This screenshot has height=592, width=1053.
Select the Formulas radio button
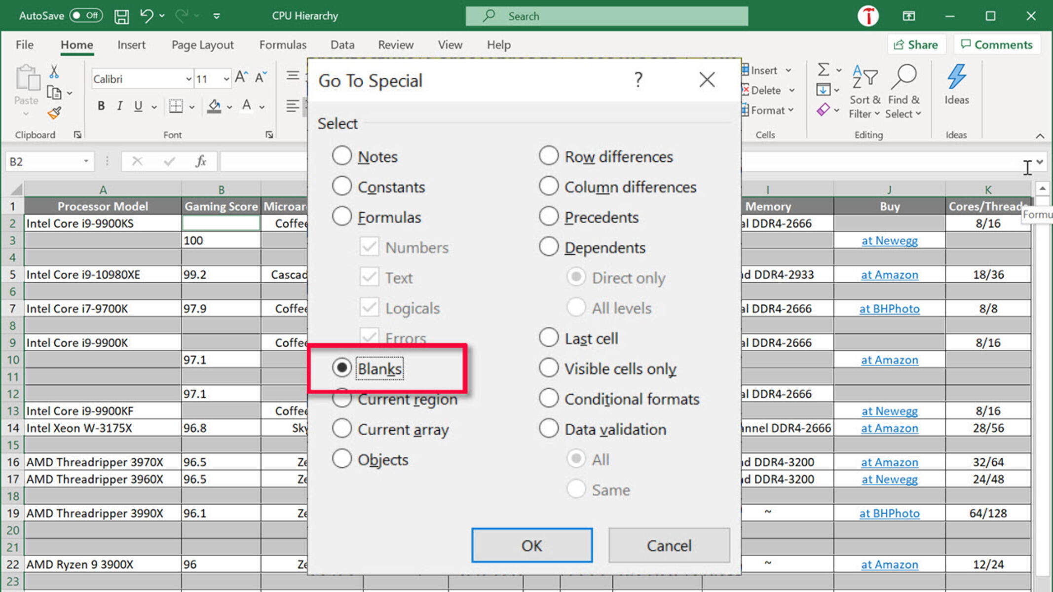pyautogui.click(x=341, y=217)
